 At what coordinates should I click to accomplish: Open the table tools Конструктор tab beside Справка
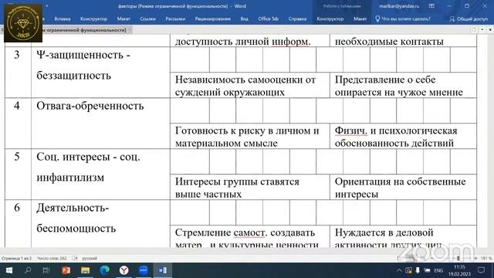click(x=330, y=19)
